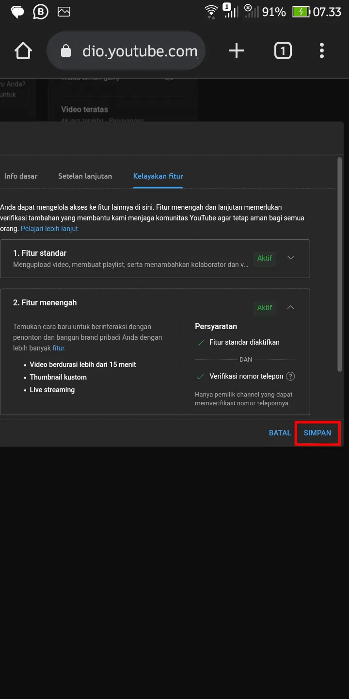Open the B notification in status bar
This screenshot has width=349, height=699.
click(41, 12)
